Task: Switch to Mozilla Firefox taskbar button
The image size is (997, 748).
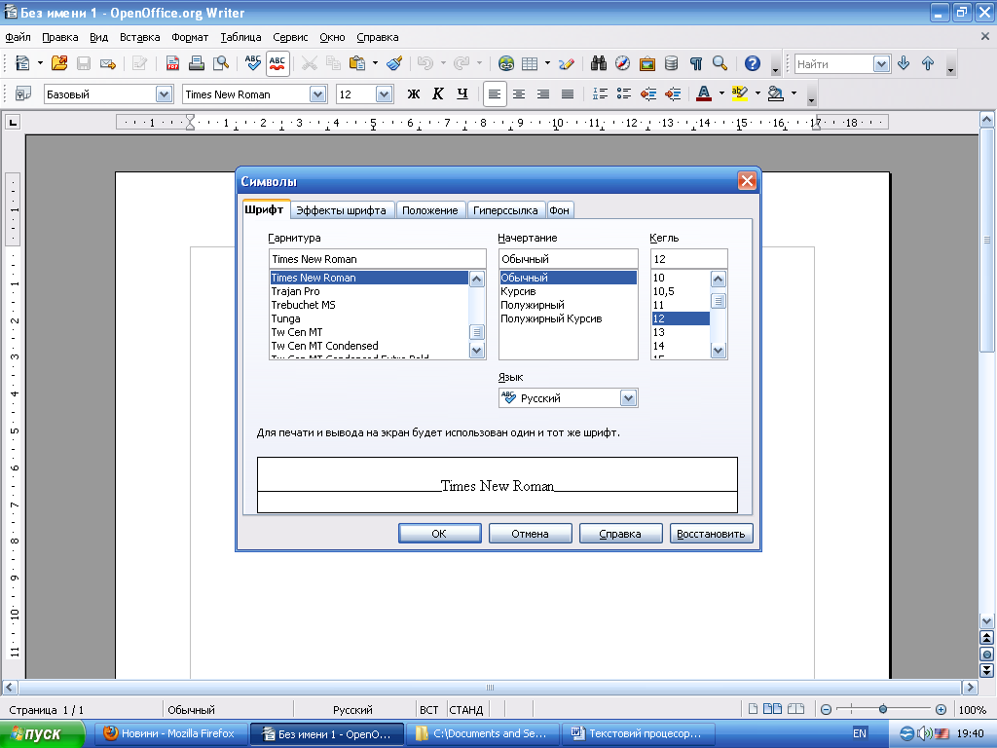Action: pyautogui.click(x=169, y=733)
